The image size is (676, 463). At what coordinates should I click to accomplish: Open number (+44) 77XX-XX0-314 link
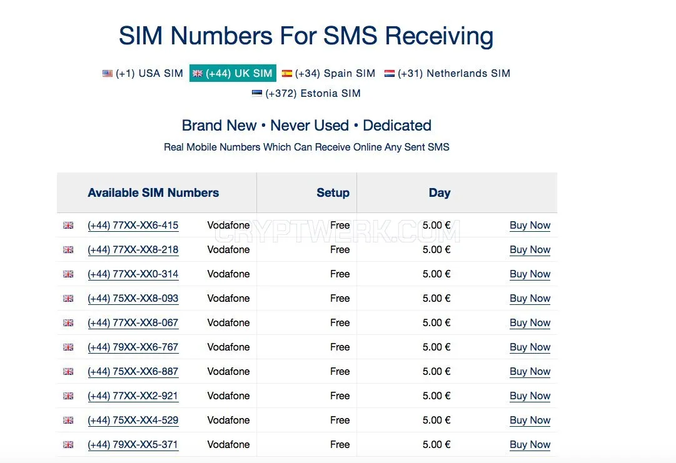[x=133, y=274]
